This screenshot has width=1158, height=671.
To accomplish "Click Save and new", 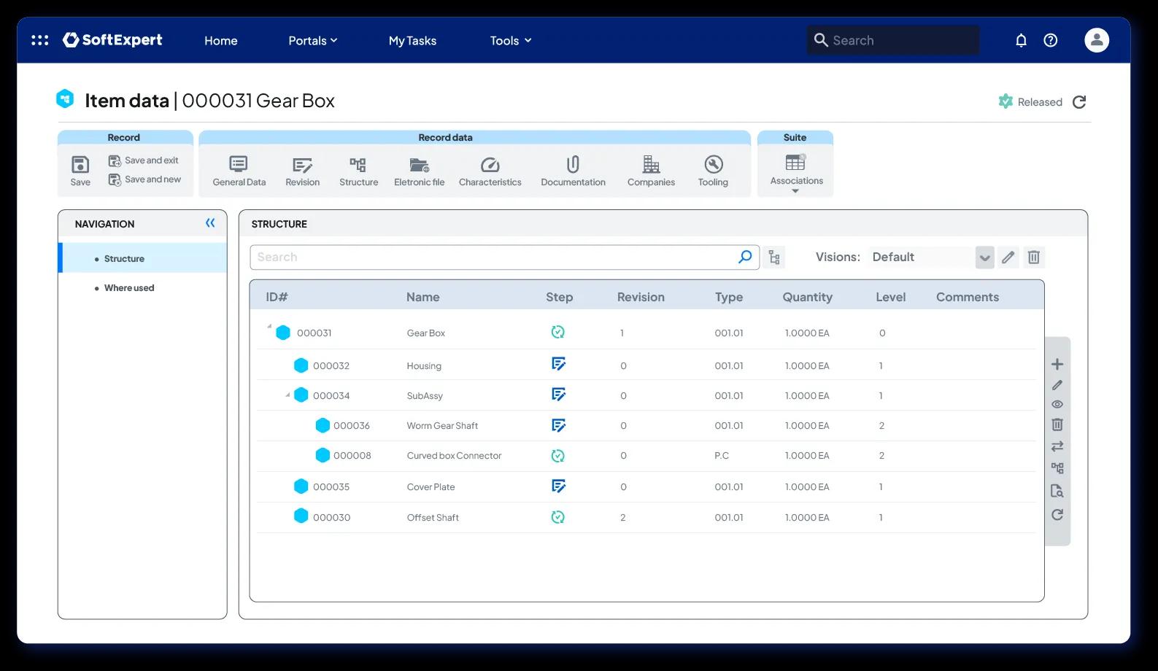I will pyautogui.click(x=144, y=179).
